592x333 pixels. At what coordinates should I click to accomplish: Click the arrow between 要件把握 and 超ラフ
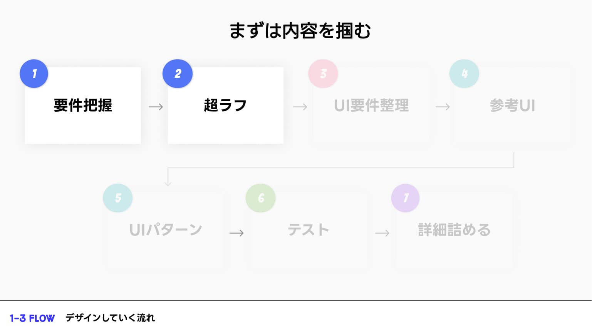pos(156,107)
